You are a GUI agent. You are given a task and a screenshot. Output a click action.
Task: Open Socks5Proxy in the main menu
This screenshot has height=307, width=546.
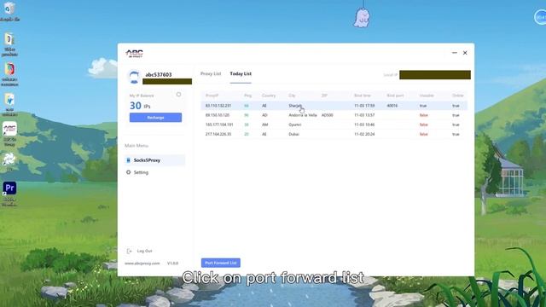point(155,160)
